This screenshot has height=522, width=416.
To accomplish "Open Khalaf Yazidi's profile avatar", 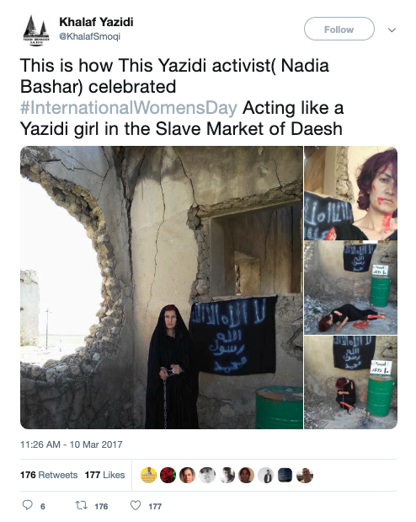I will [x=36, y=30].
